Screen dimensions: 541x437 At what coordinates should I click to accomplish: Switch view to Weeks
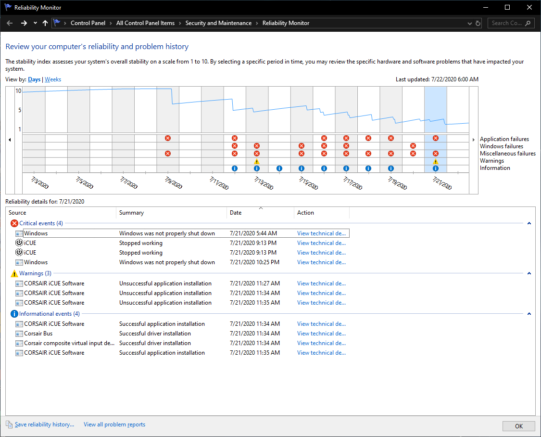tap(53, 79)
